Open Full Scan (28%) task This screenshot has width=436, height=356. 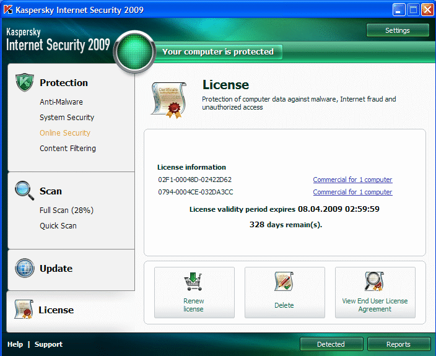(x=67, y=210)
